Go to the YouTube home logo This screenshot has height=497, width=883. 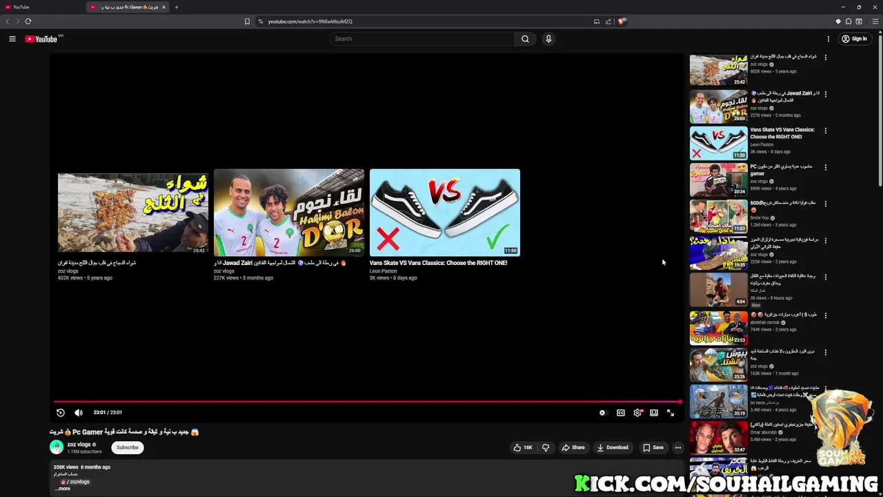pos(41,39)
